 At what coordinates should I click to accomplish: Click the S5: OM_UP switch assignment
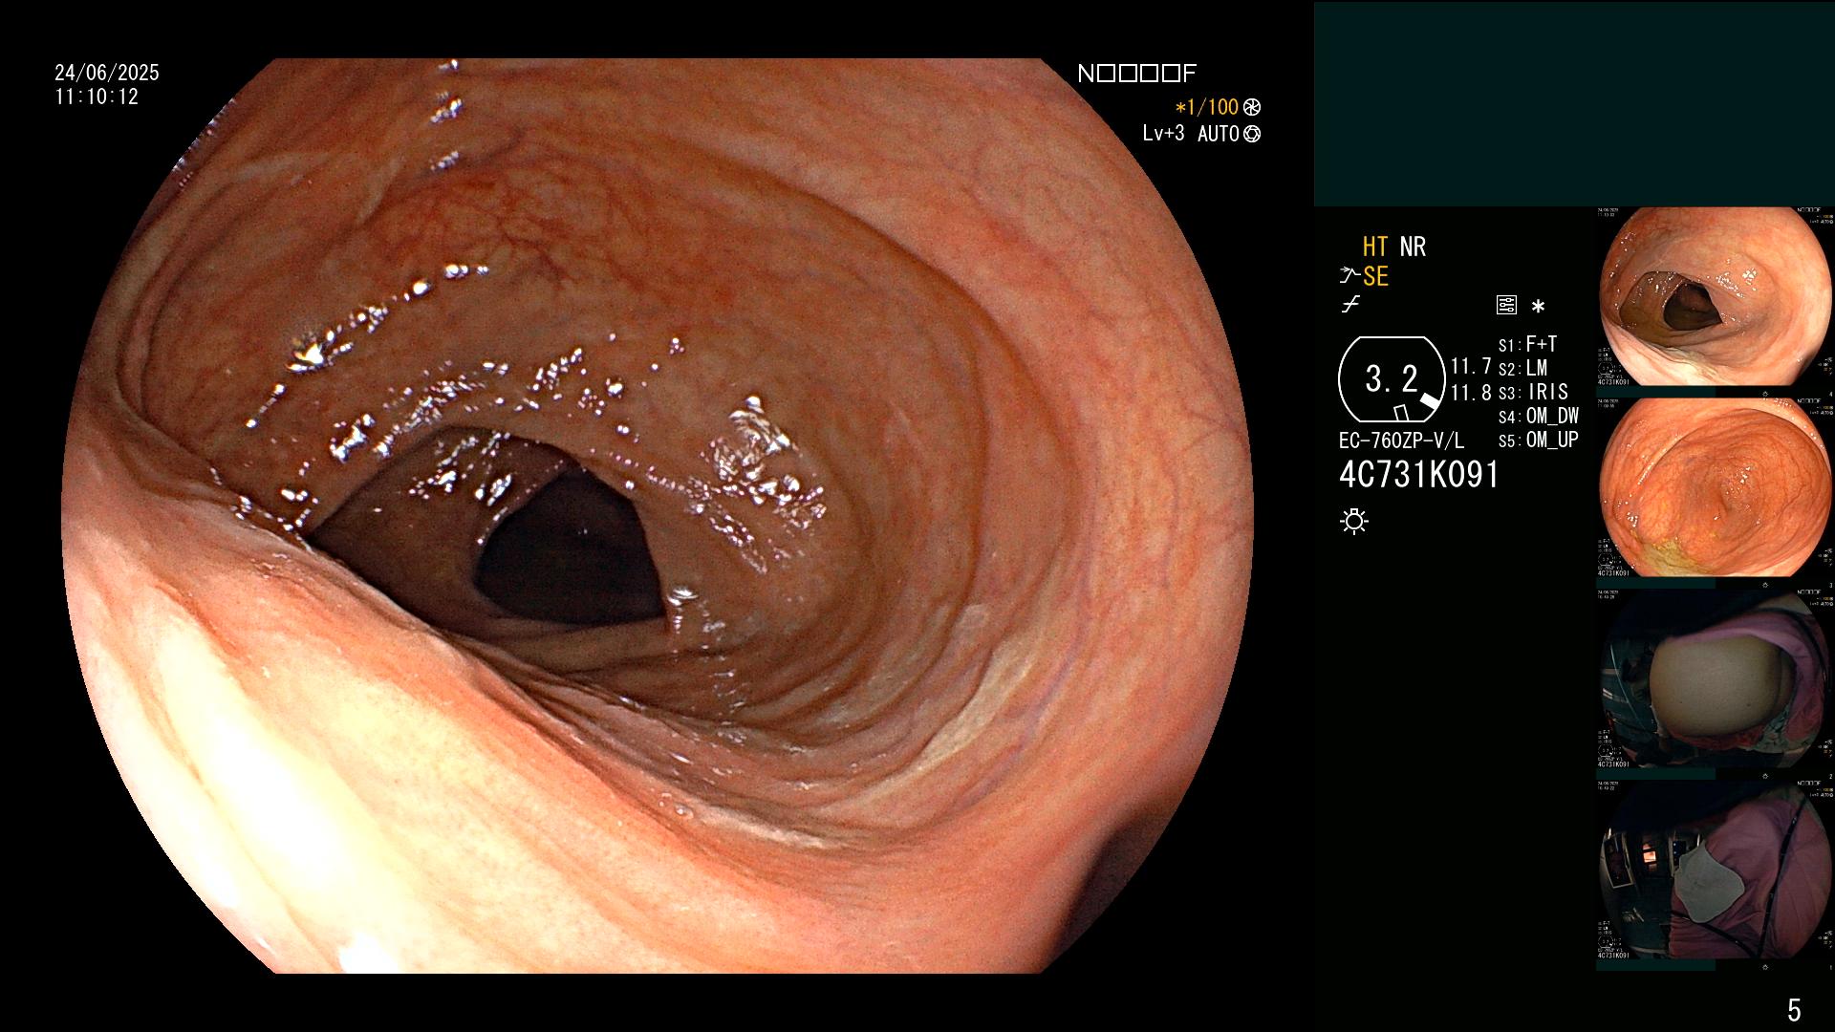pyautogui.click(x=1538, y=440)
